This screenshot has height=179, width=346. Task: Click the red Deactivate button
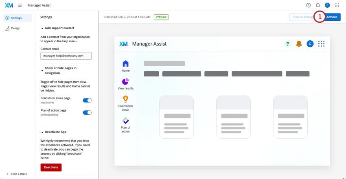coord(51,167)
